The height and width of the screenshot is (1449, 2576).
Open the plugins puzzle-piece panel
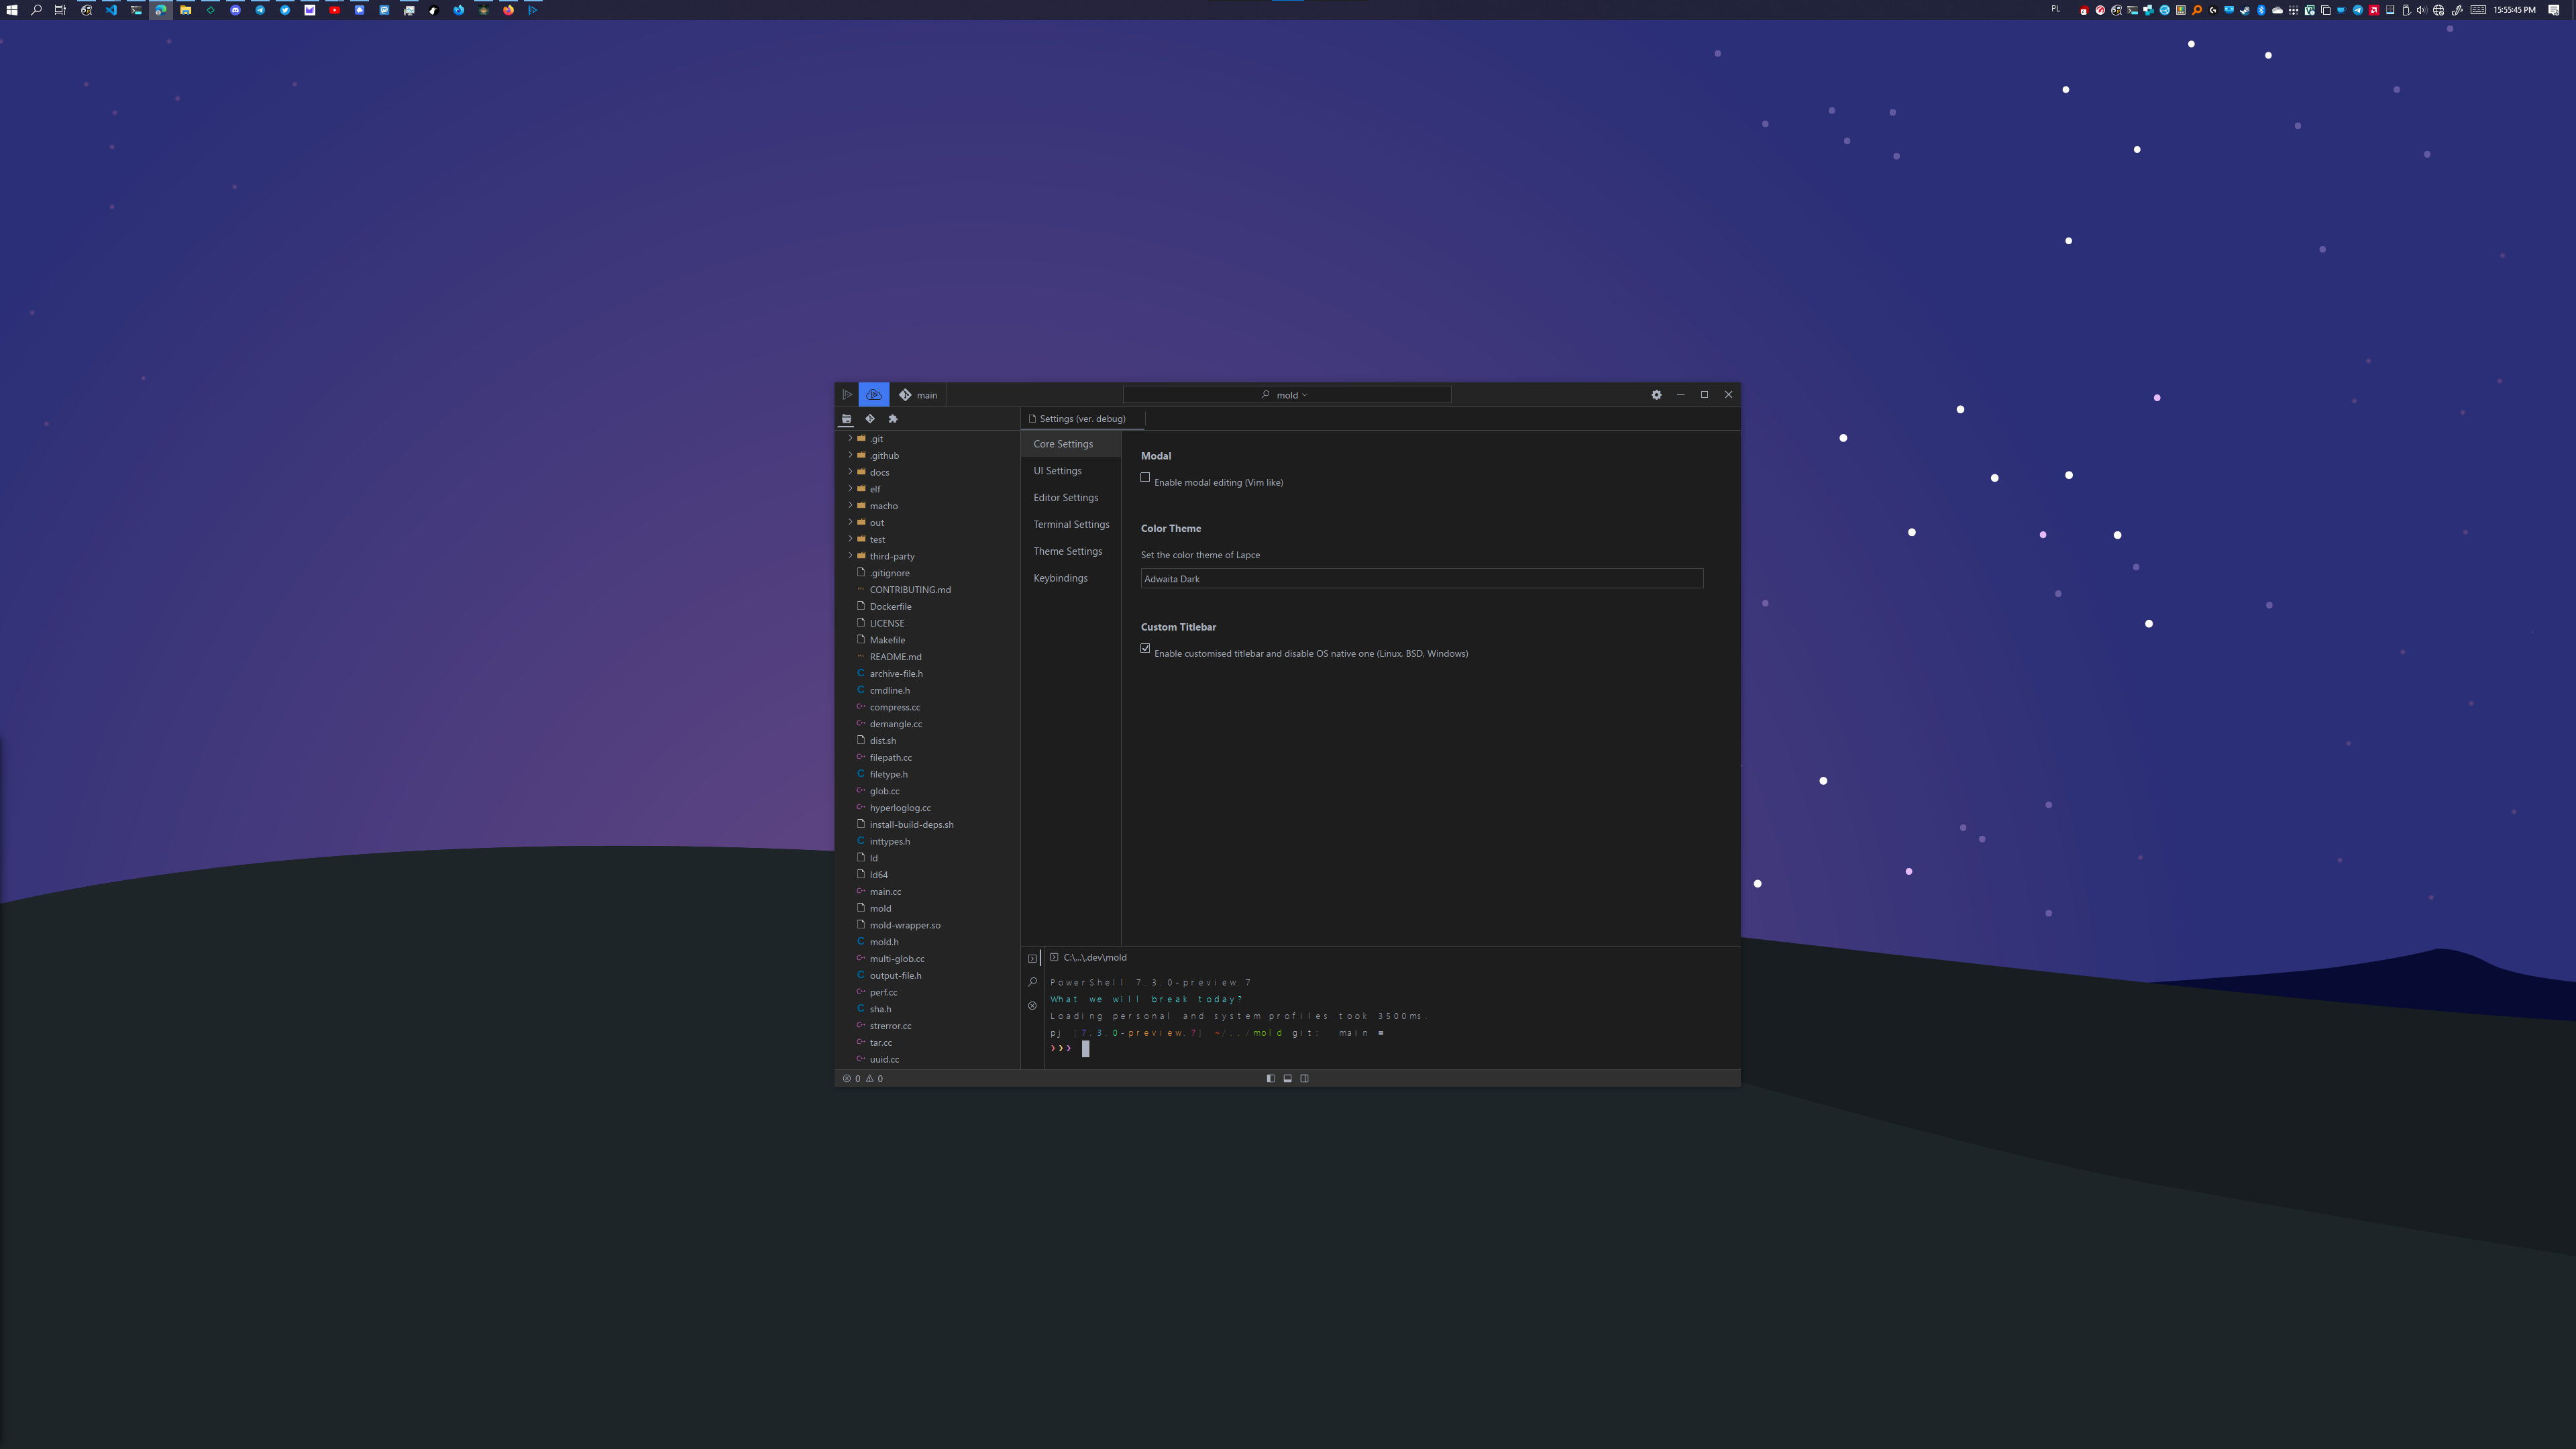point(893,419)
